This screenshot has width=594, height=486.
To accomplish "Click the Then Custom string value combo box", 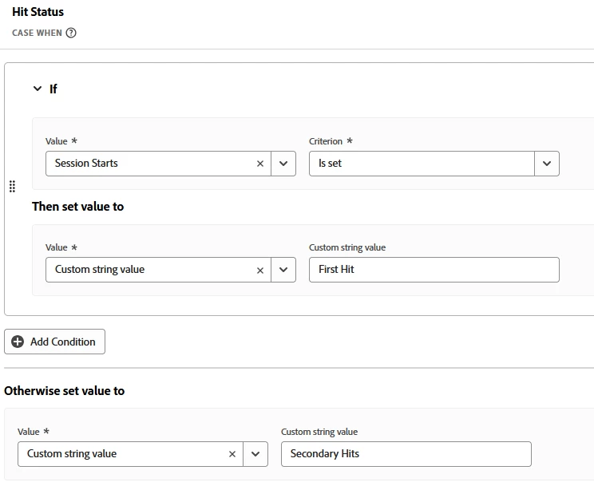I will [x=148, y=270].
